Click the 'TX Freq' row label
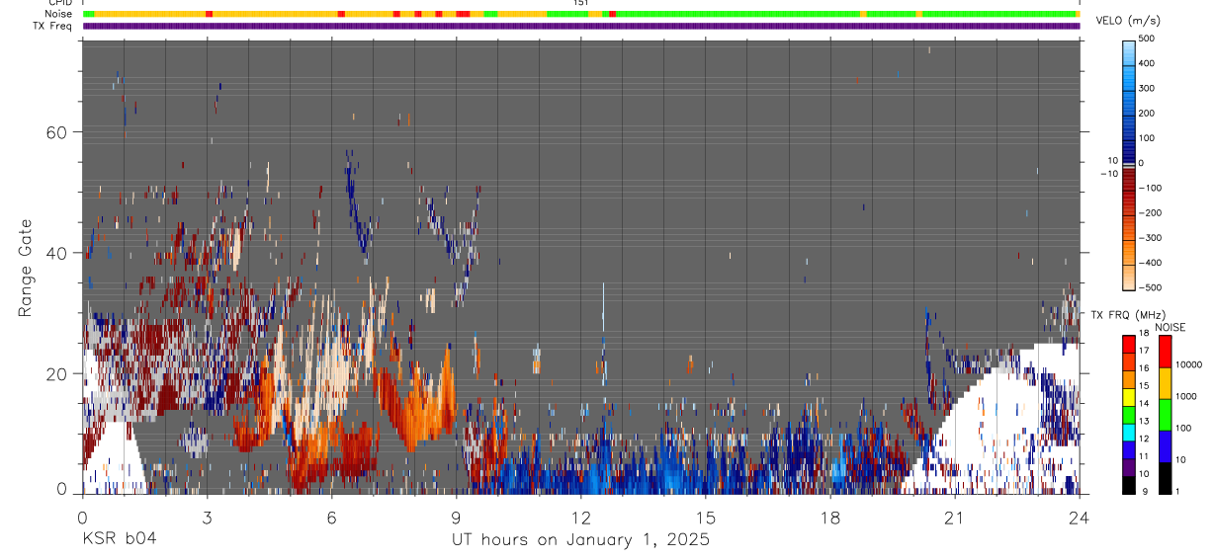 (x=54, y=26)
